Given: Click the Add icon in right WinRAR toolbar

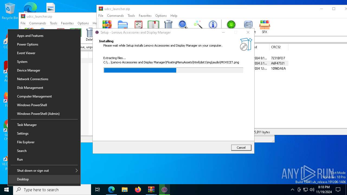Looking at the screenshot, I should [x=107, y=24].
